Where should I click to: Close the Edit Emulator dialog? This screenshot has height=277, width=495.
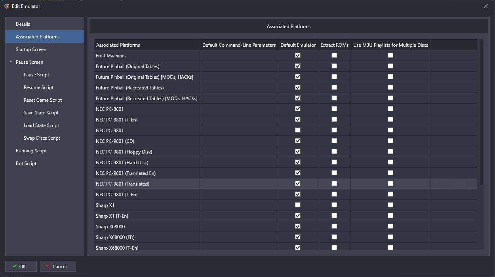pyautogui.click(x=486, y=6)
